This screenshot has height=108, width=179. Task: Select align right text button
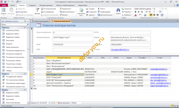pos(157,15)
